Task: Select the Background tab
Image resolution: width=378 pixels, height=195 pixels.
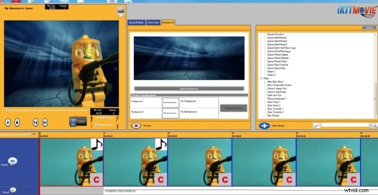Action: click(x=168, y=22)
